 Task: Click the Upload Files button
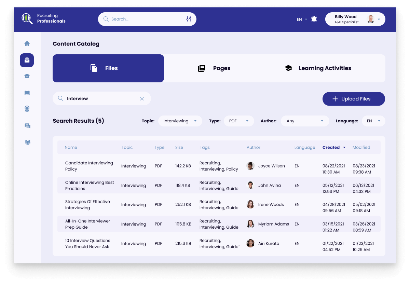tap(354, 99)
